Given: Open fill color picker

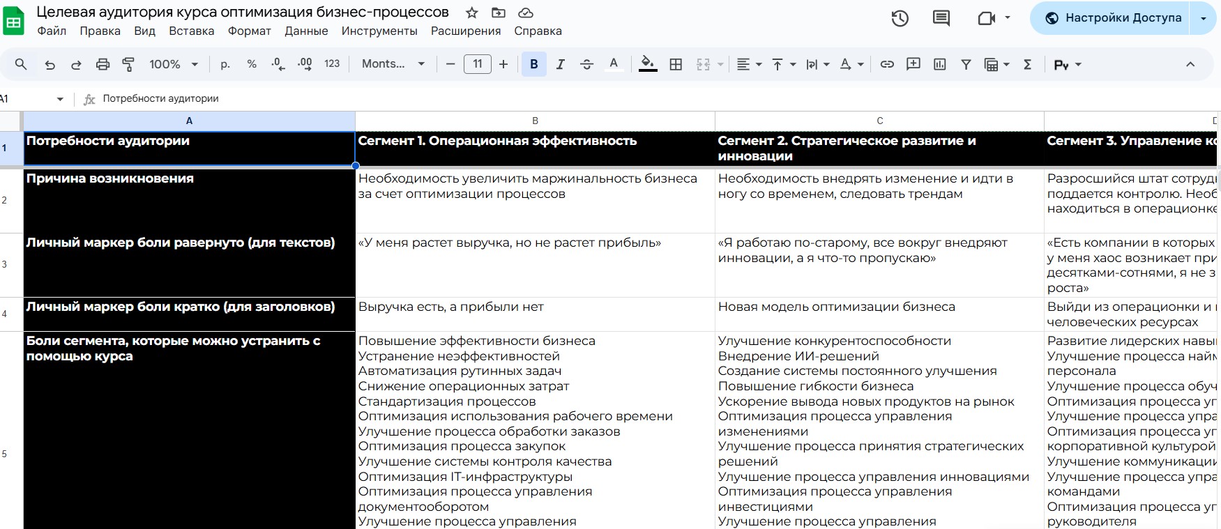Looking at the screenshot, I should click(x=648, y=64).
